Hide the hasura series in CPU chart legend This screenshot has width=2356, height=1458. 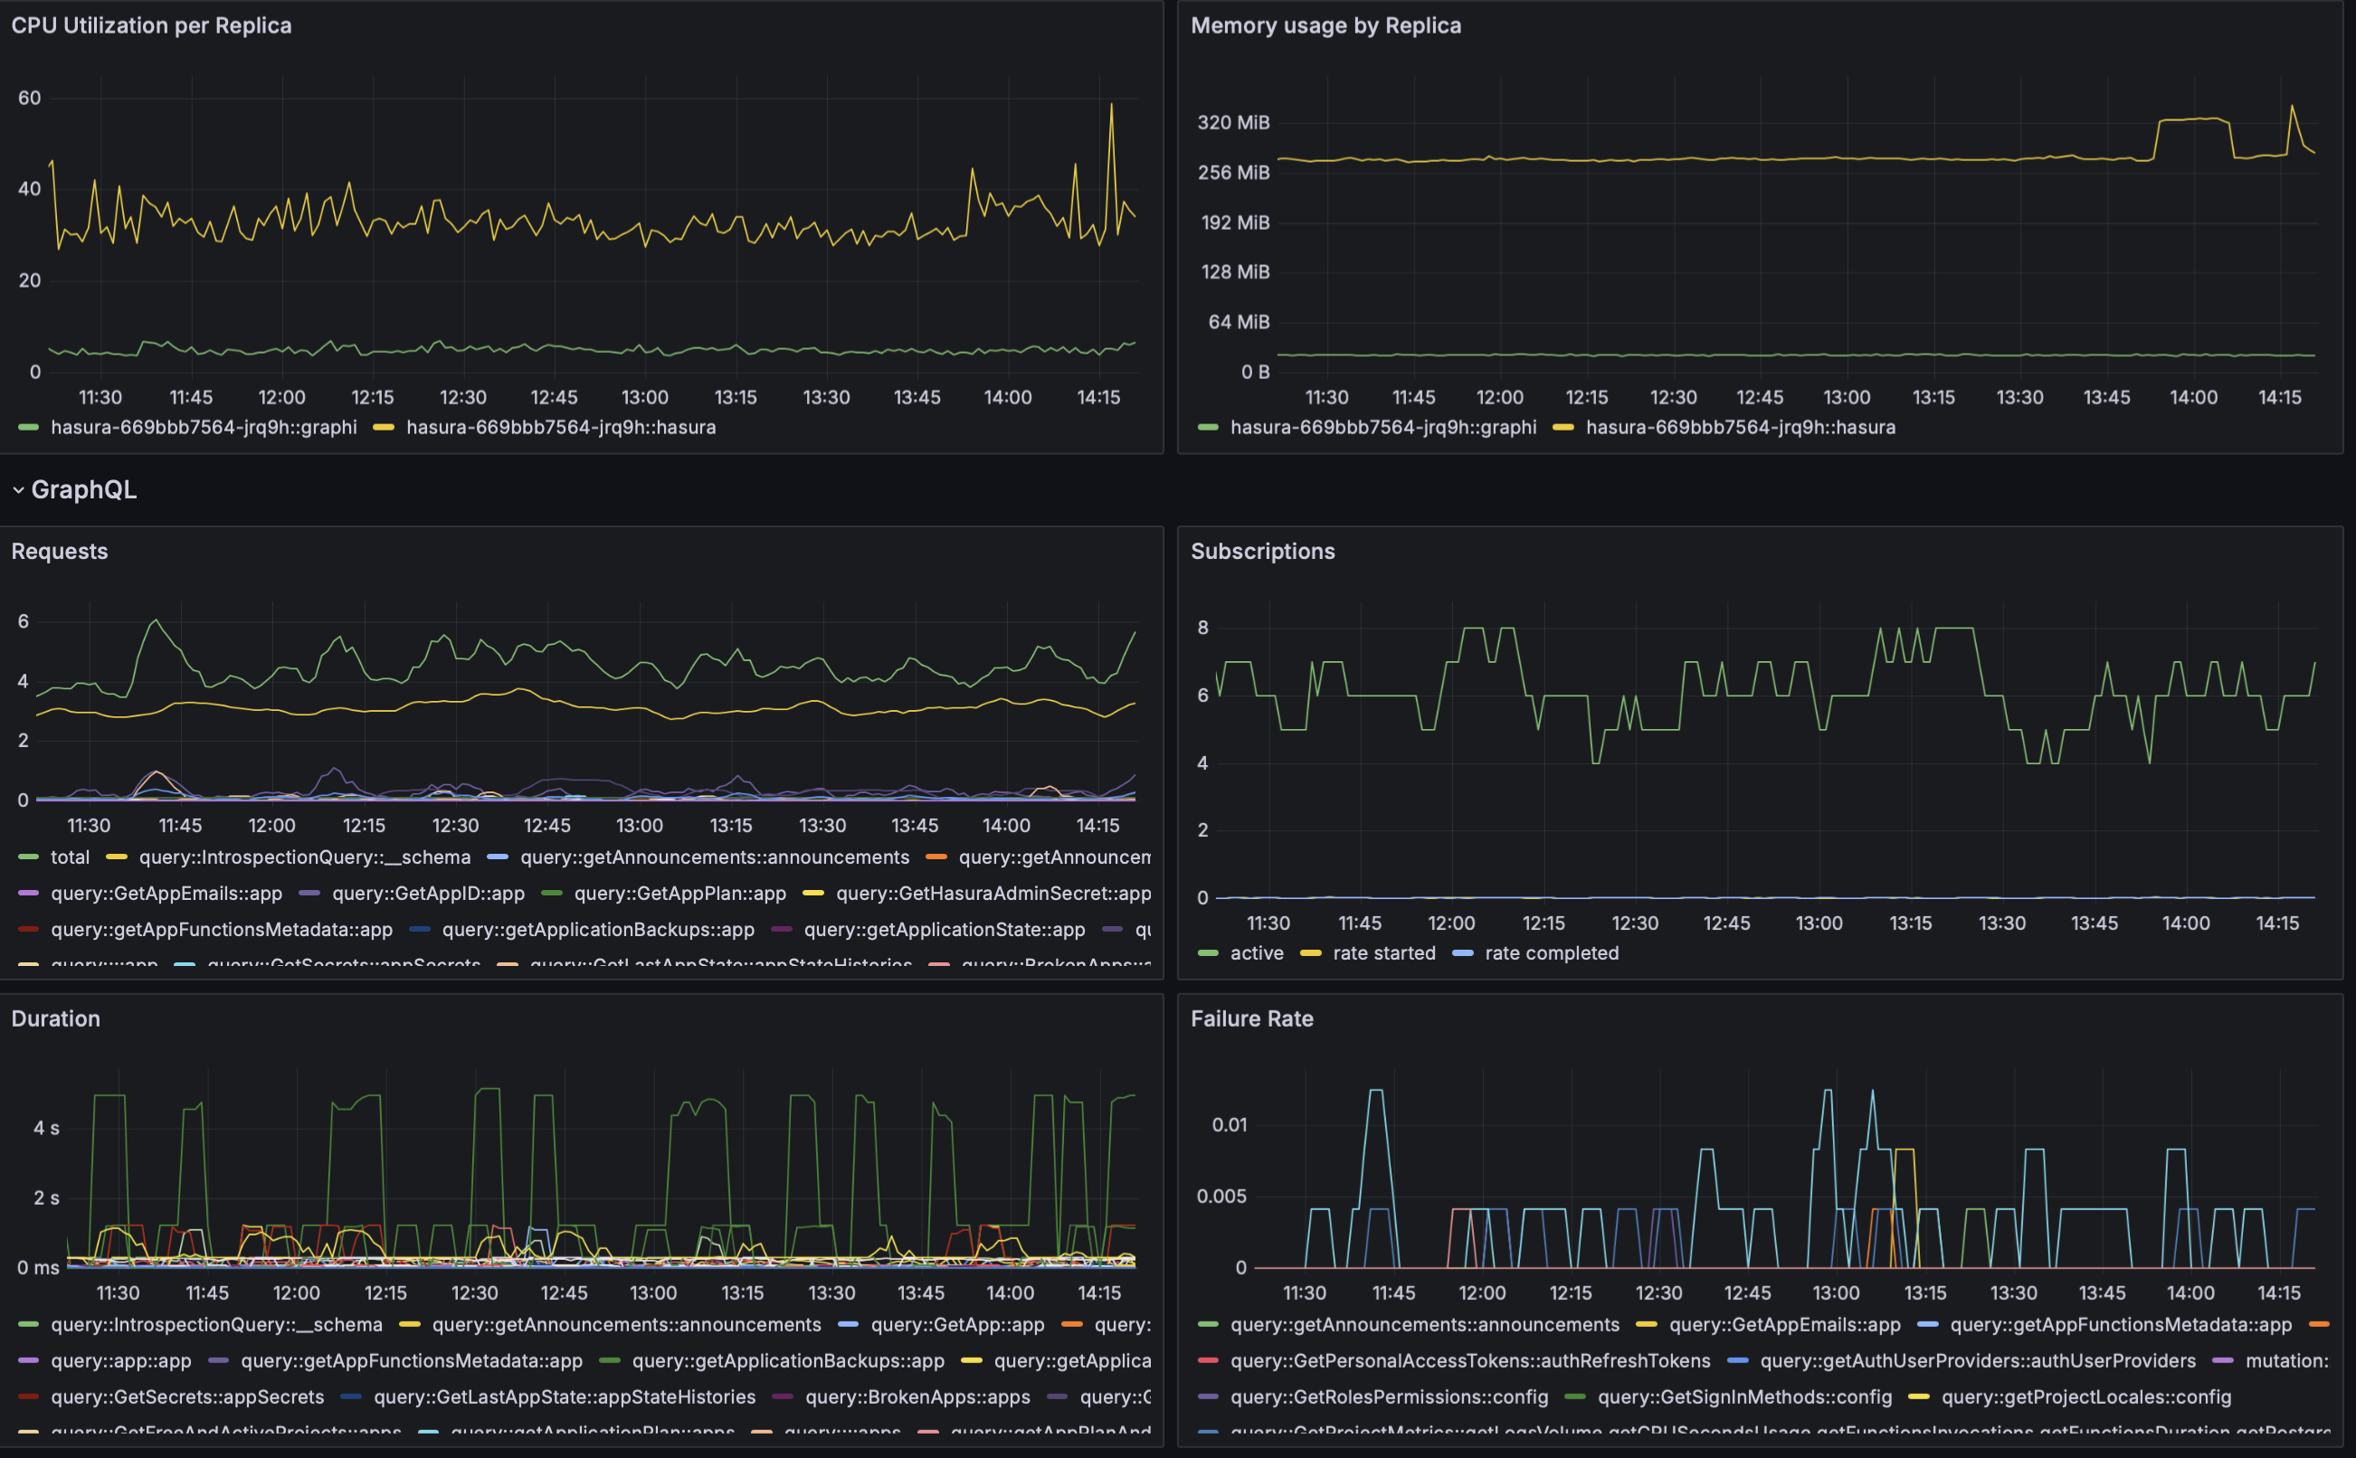click(562, 427)
